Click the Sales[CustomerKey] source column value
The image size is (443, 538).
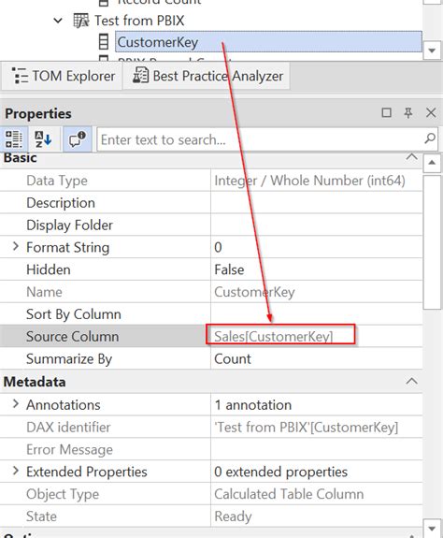274,337
